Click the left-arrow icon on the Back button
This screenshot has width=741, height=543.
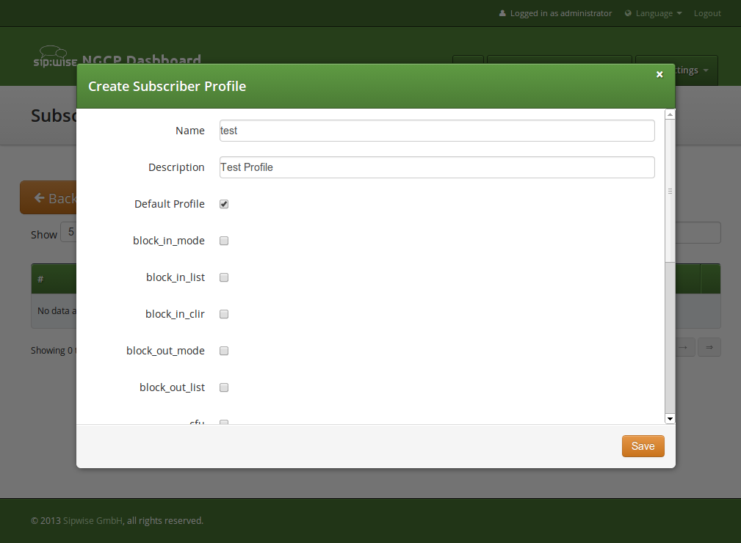pyautogui.click(x=40, y=198)
